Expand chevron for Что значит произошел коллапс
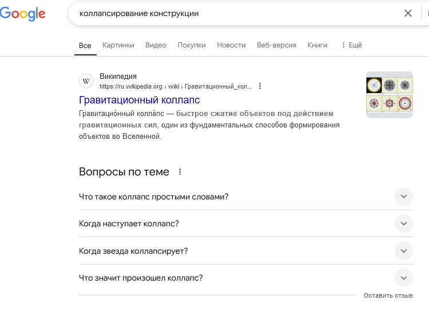Viewport: 429px width, 312px height. pos(404,278)
